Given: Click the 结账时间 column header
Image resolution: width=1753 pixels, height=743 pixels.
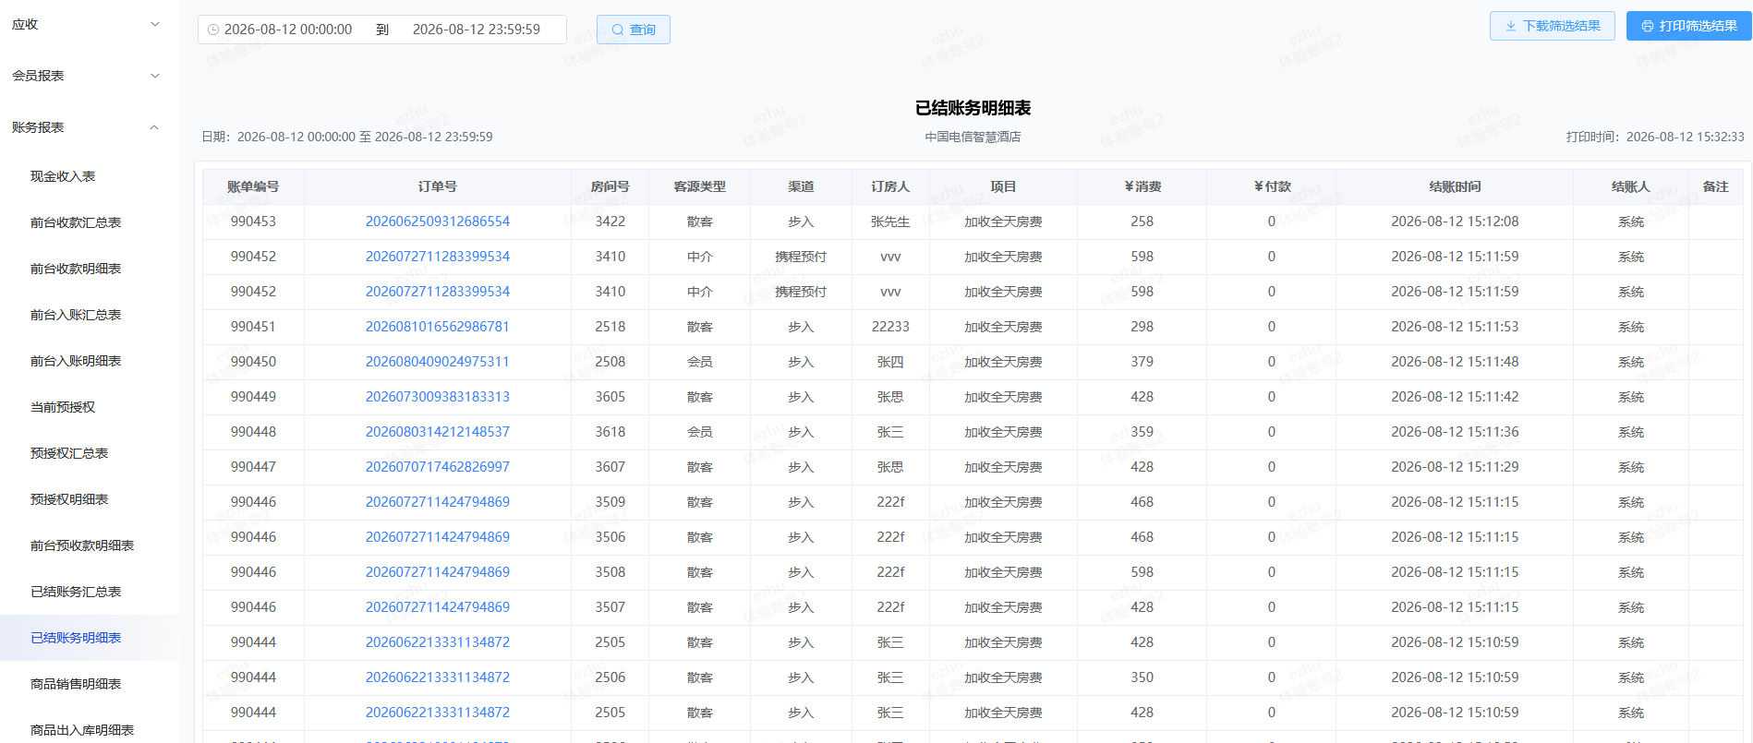Looking at the screenshot, I should 1456,186.
